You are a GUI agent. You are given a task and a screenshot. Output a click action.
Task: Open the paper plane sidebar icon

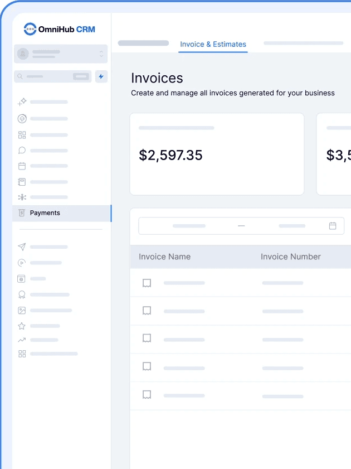click(x=22, y=246)
